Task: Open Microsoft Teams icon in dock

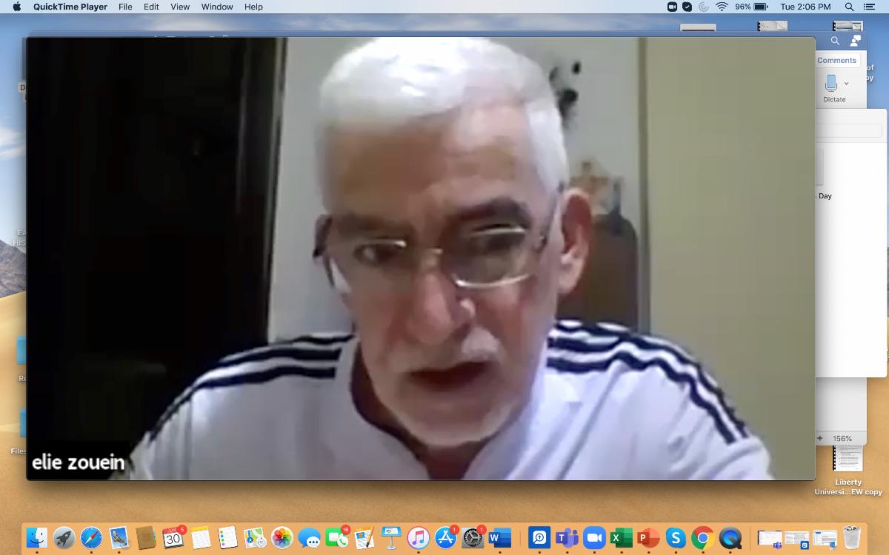Action: tap(567, 538)
